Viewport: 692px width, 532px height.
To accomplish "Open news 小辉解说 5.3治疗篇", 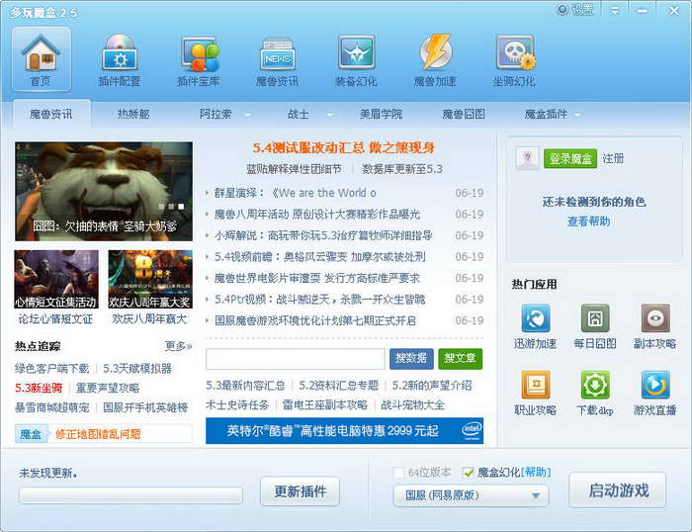I will click(323, 235).
